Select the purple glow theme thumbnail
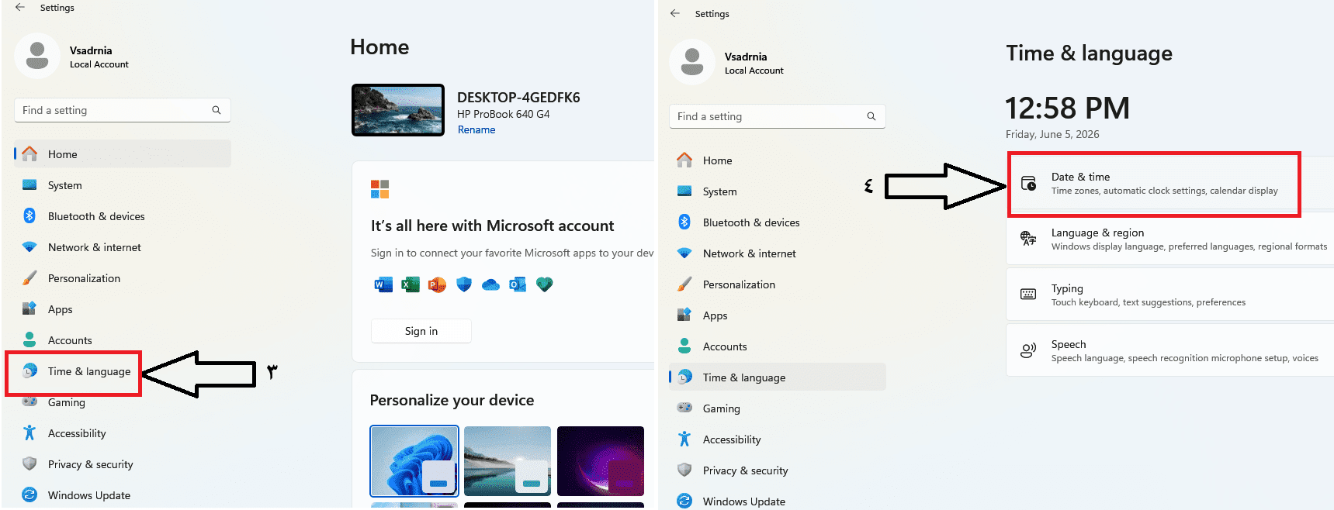 [x=601, y=460]
